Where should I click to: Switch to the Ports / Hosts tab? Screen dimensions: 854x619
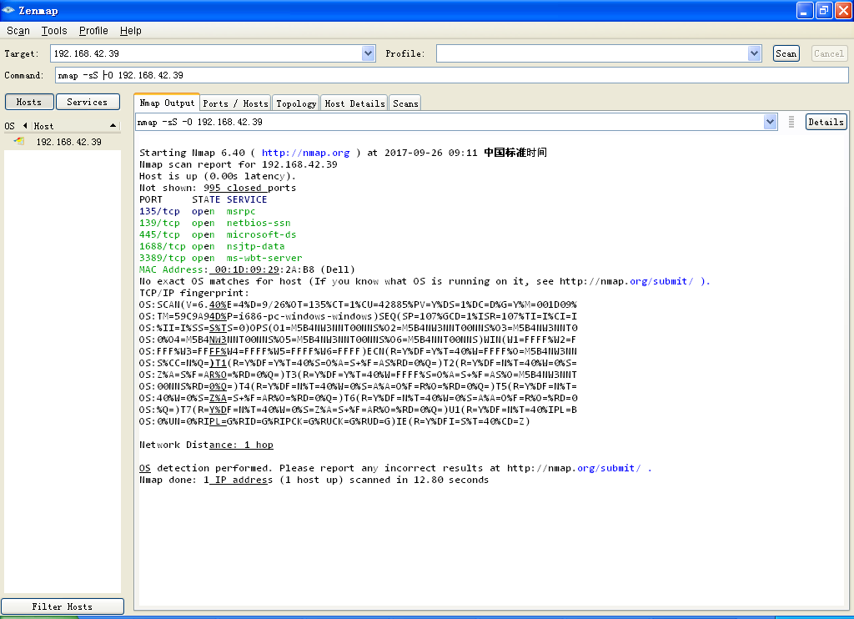point(235,103)
